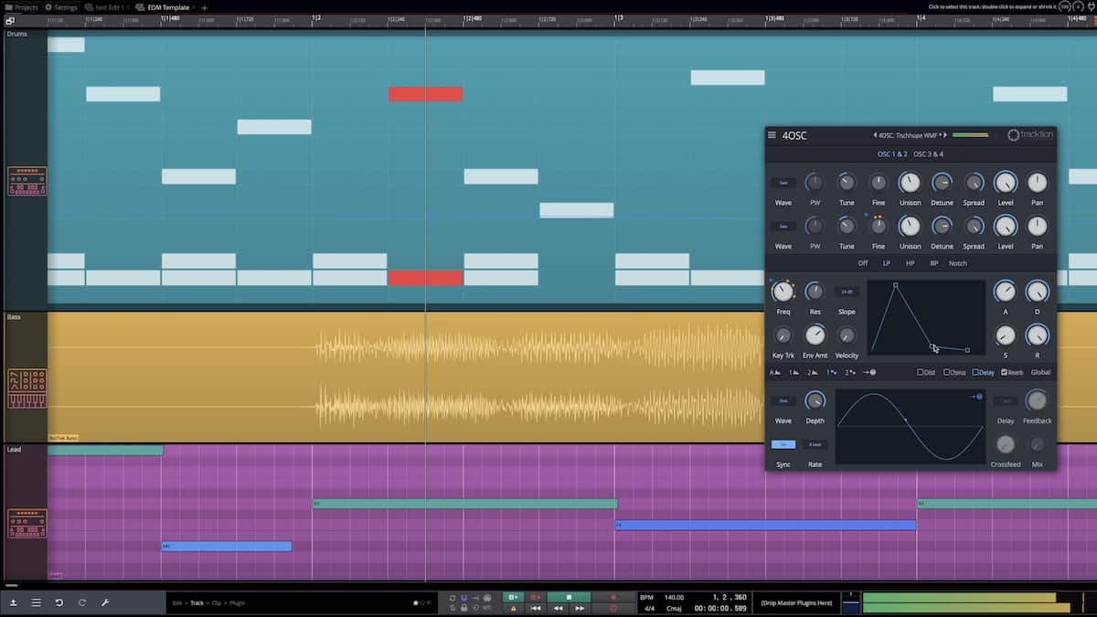This screenshot has height=617, width=1097.
Task: Click the LFO display's blue assign icon
Action: pos(975,397)
